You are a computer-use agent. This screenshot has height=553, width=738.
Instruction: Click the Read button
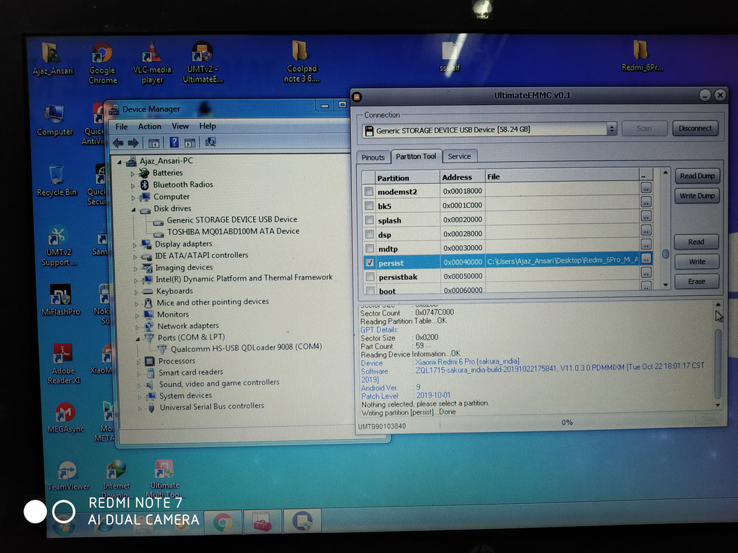696,242
